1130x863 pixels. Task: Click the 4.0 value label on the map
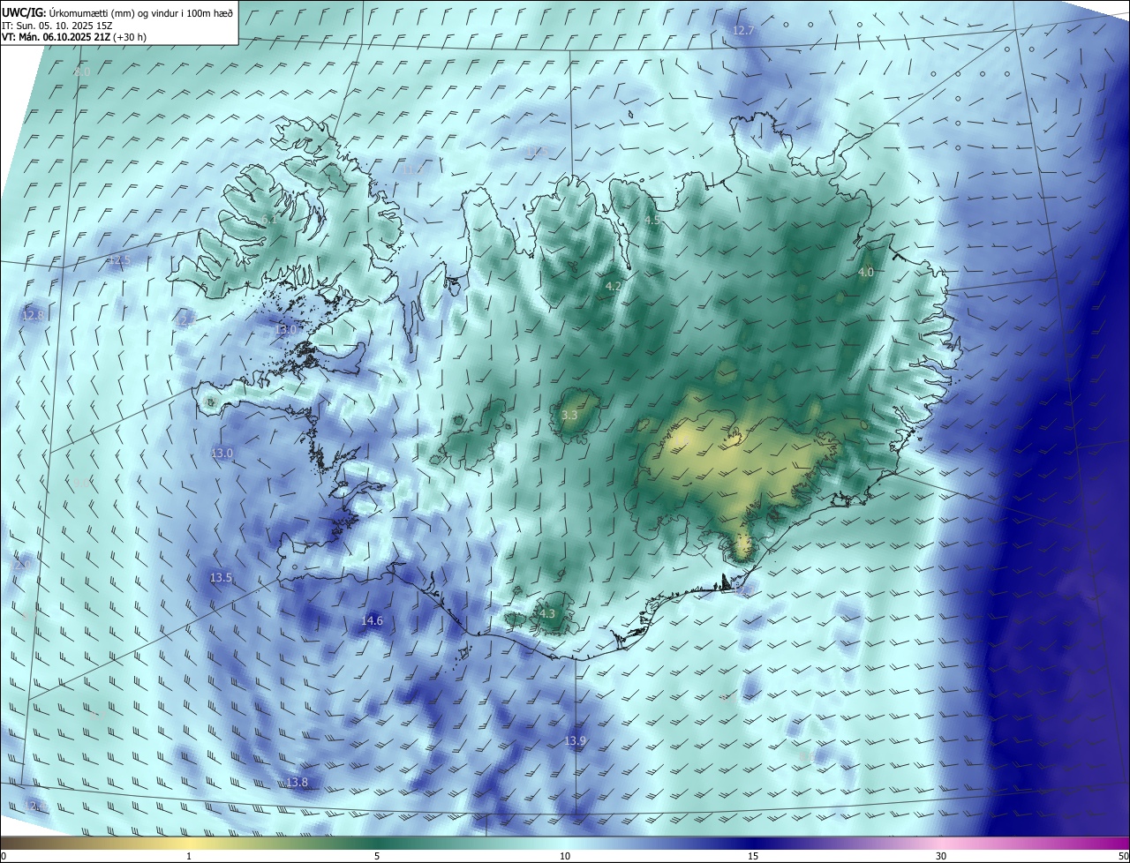866,273
